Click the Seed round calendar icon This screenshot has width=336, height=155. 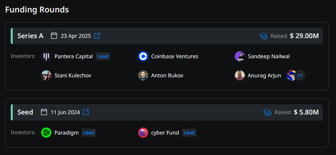(44, 112)
